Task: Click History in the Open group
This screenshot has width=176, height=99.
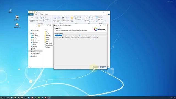Action: pos(92,21)
